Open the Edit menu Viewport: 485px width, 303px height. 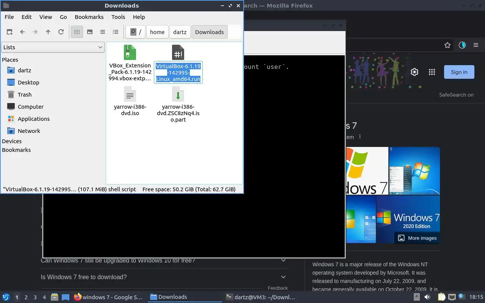tap(27, 17)
